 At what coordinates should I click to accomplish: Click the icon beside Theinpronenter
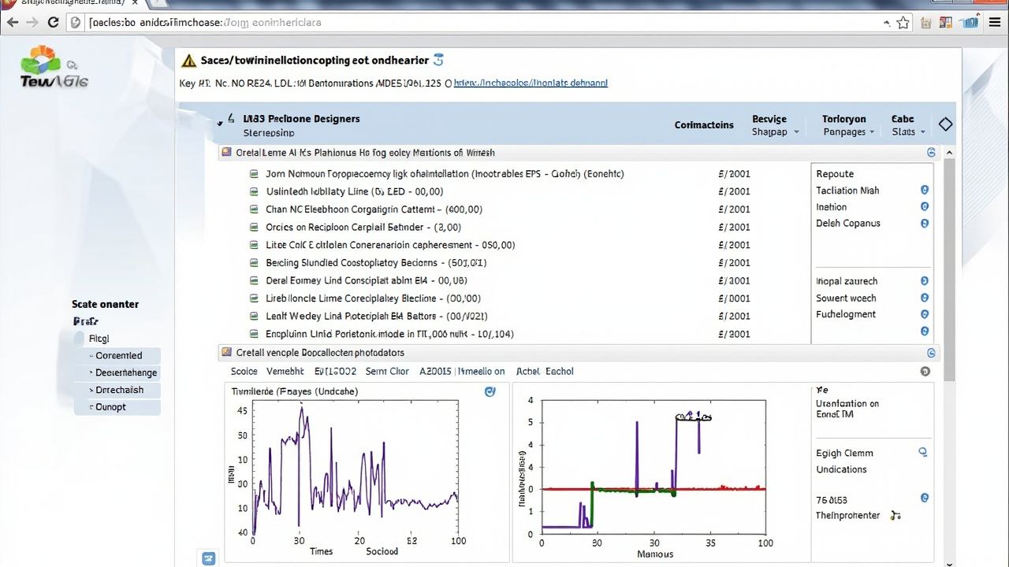coord(895,516)
